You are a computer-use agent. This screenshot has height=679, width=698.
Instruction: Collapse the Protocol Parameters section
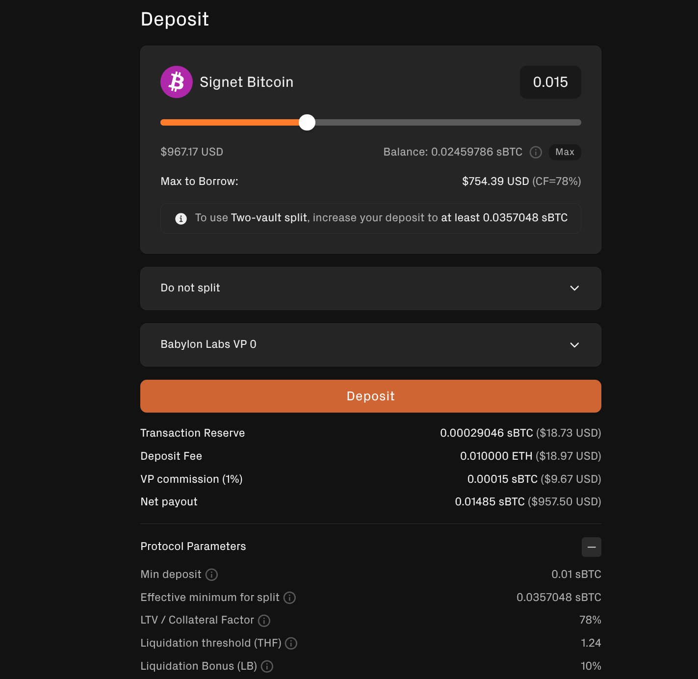[591, 547]
